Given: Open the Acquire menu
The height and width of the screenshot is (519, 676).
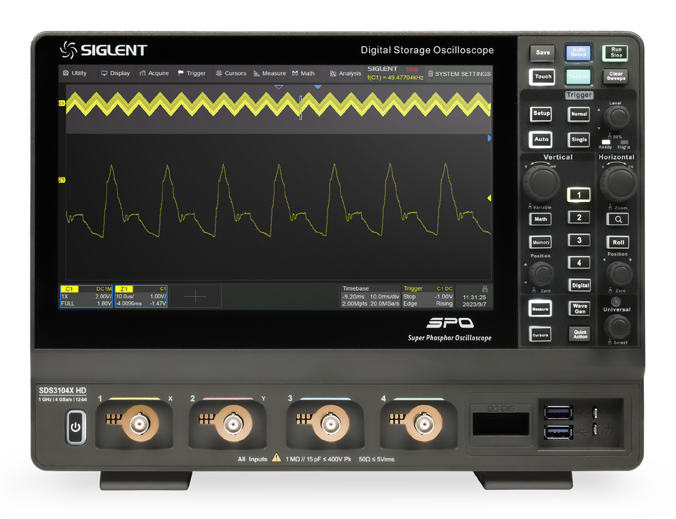Looking at the screenshot, I should 154,73.
